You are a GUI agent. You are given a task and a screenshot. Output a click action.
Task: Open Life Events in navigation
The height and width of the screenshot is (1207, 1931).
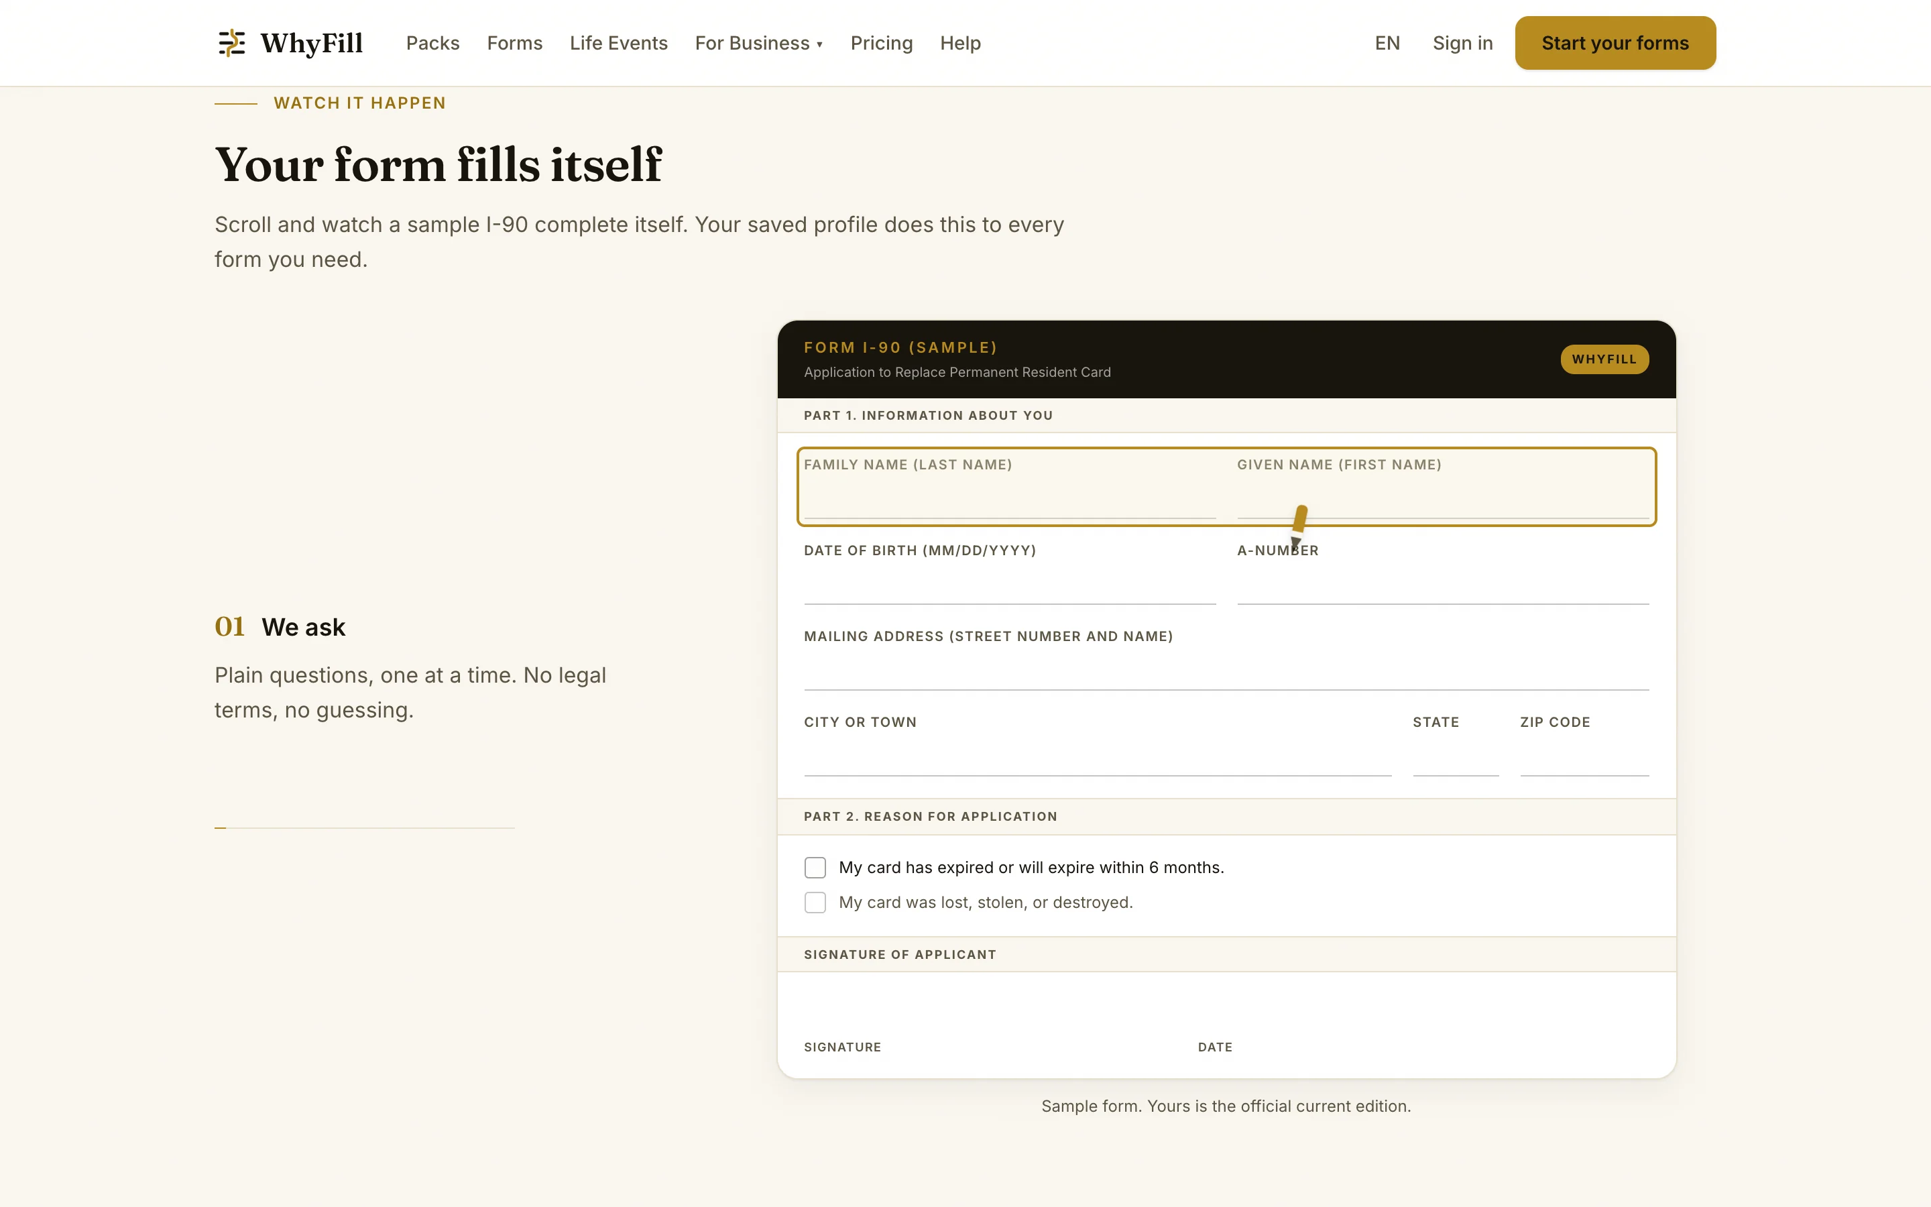tap(618, 43)
